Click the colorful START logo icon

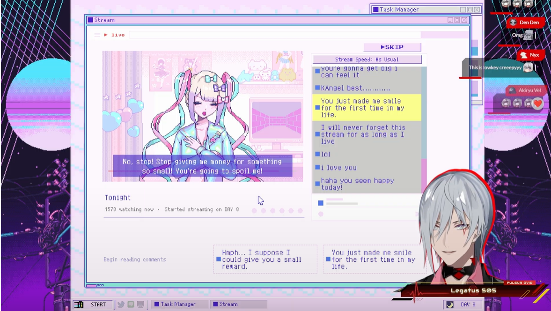click(x=79, y=304)
